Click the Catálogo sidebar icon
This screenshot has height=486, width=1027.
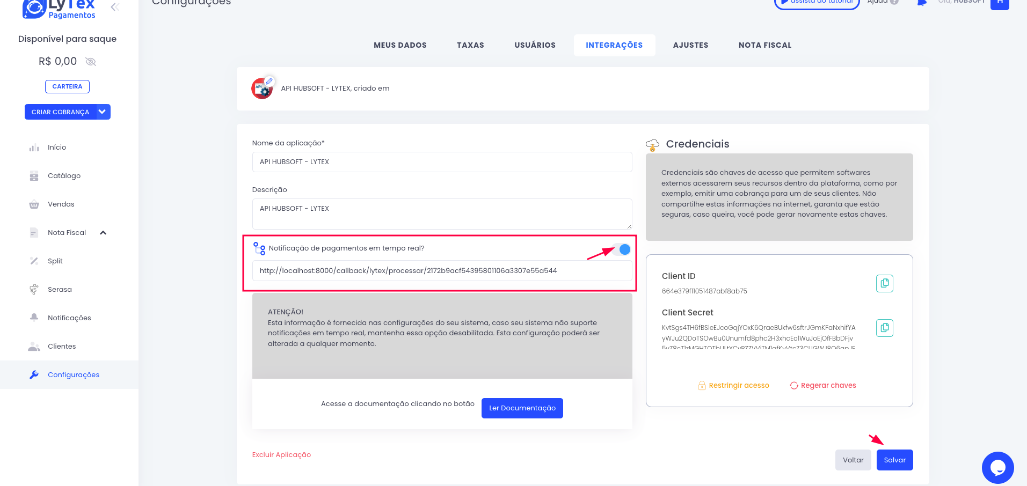point(34,176)
